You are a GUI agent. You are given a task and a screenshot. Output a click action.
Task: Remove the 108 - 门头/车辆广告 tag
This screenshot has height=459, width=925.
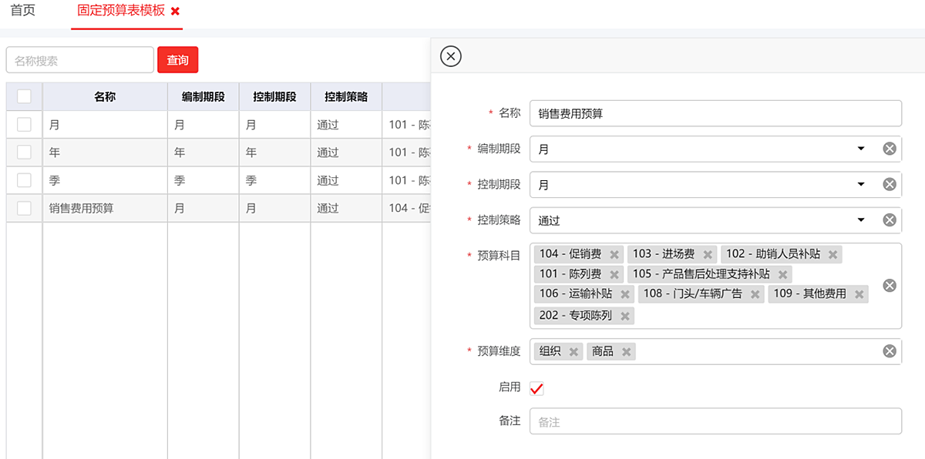pyautogui.click(x=755, y=294)
